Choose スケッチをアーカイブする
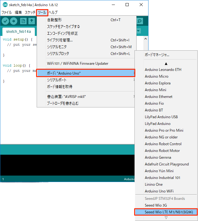This screenshot has height=221, width=198. (86, 26)
